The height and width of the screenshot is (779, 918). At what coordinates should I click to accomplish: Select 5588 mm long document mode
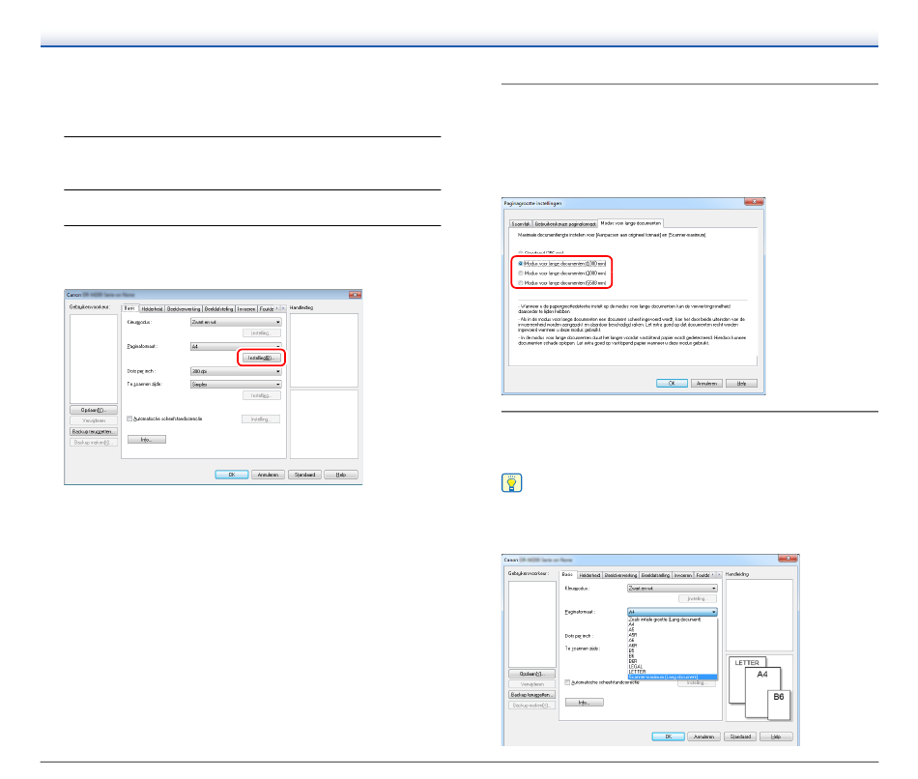click(521, 283)
